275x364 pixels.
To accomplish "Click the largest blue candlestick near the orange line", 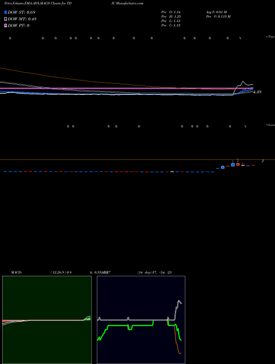I will [233, 164].
